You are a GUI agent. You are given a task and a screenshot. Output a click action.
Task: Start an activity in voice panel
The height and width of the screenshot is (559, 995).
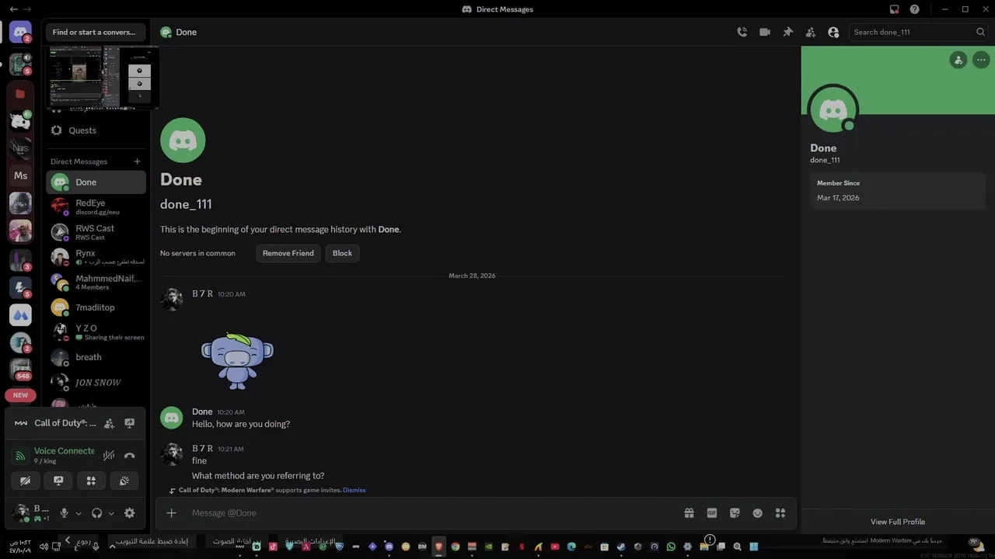91,481
